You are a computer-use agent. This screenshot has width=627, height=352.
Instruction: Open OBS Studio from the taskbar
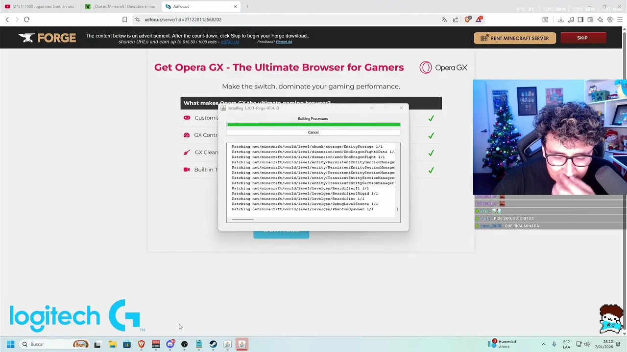pos(184,344)
